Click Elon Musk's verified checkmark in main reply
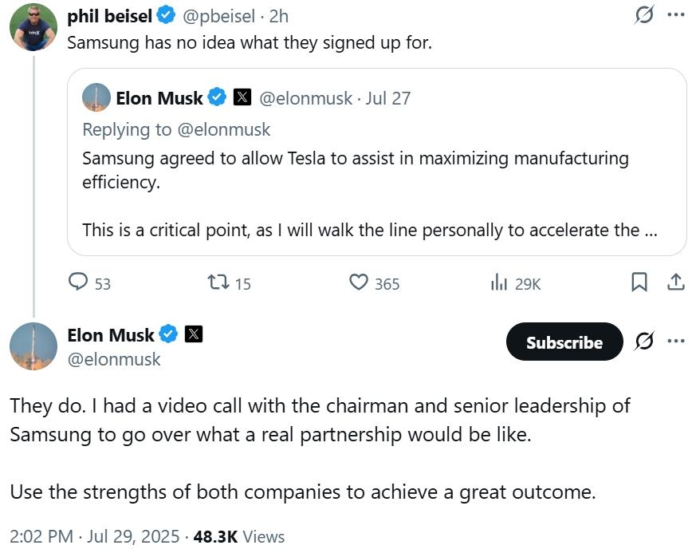This screenshot has width=692, height=553. (168, 334)
